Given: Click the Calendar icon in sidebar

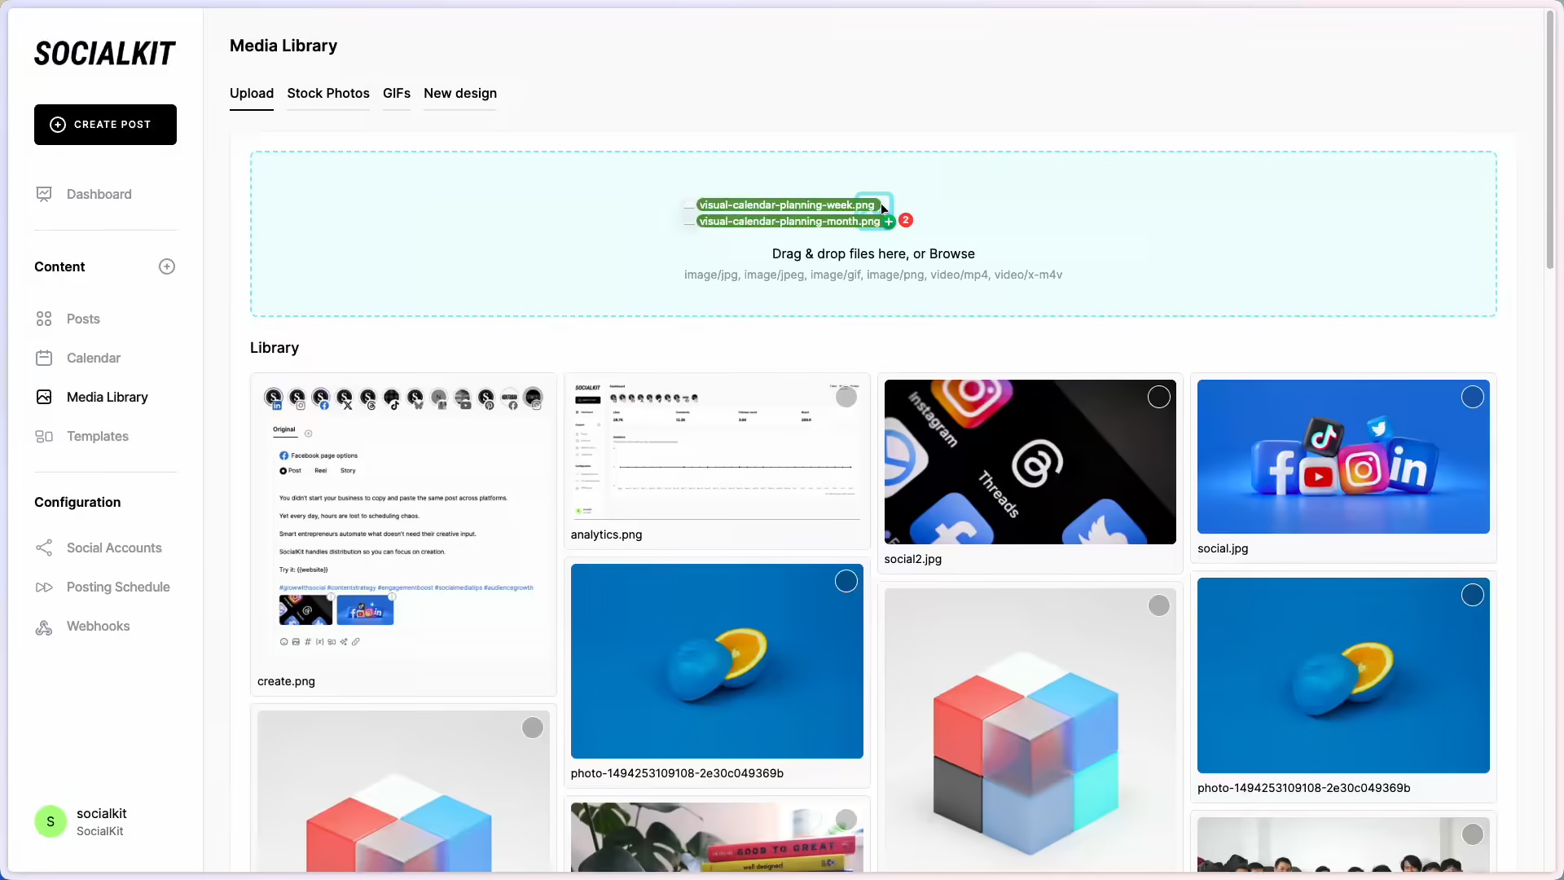Looking at the screenshot, I should (x=44, y=358).
